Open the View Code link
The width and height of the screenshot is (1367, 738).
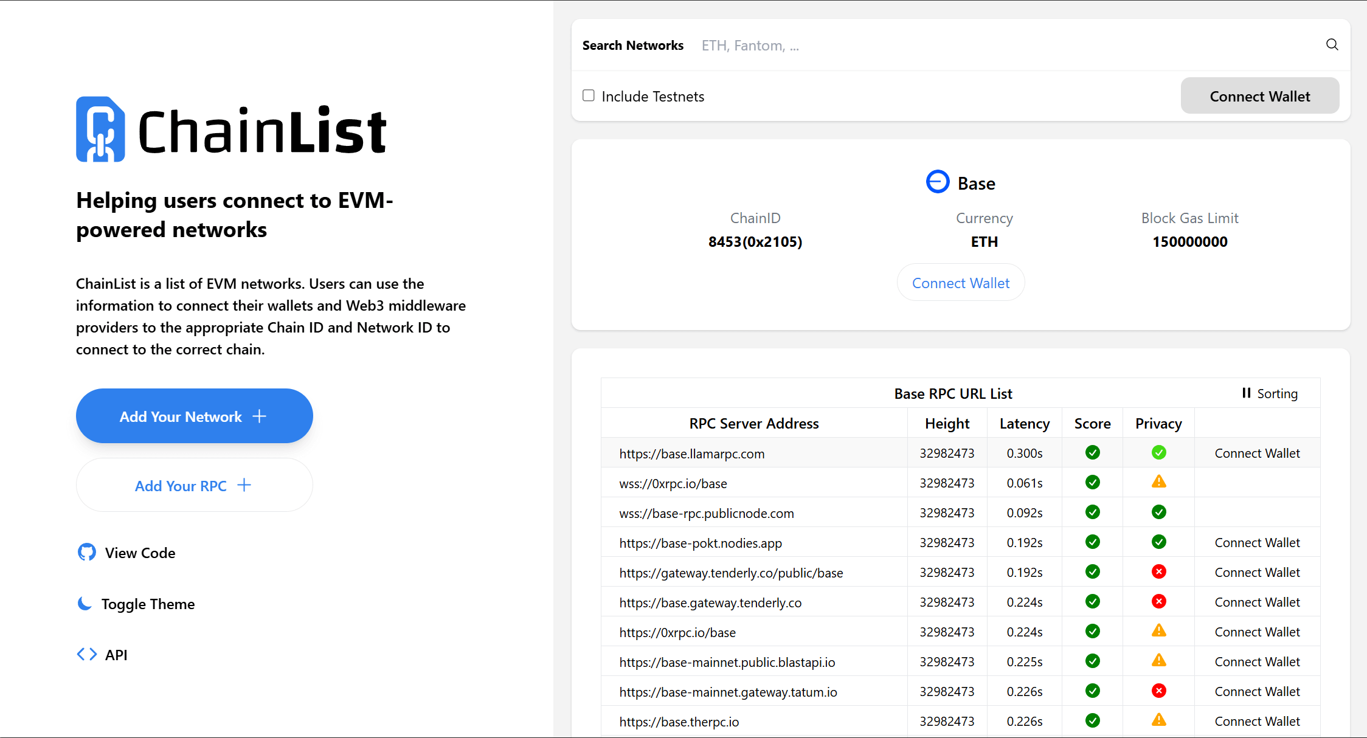[x=126, y=553]
